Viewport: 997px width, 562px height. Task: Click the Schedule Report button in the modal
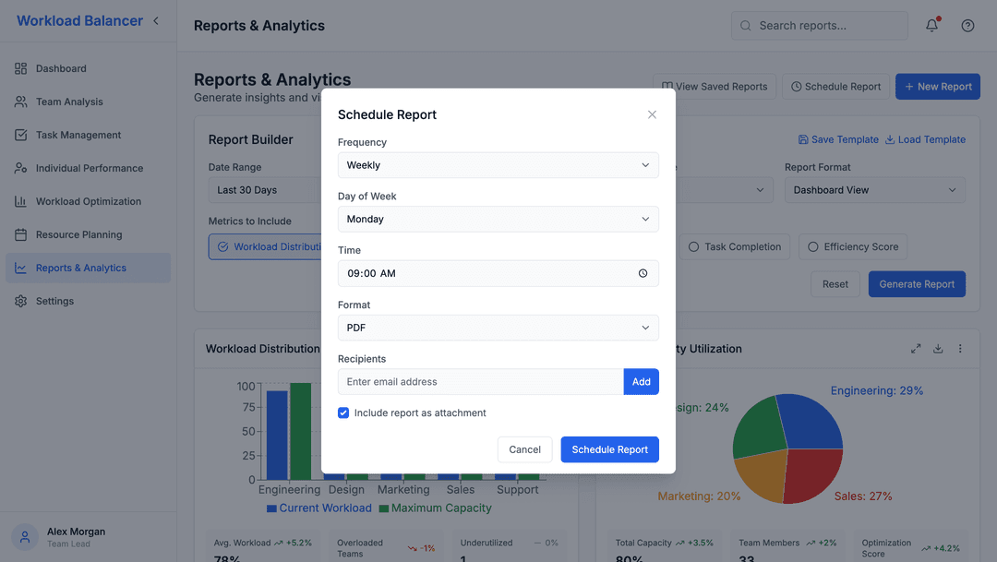[x=609, y=449]
